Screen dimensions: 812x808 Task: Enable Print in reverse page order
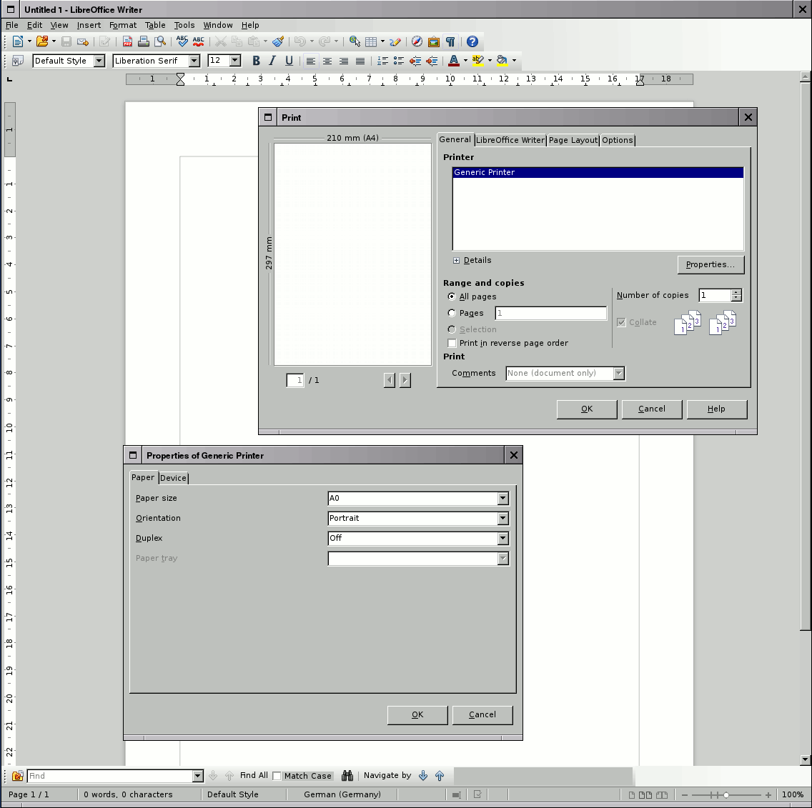coord(452,343)
